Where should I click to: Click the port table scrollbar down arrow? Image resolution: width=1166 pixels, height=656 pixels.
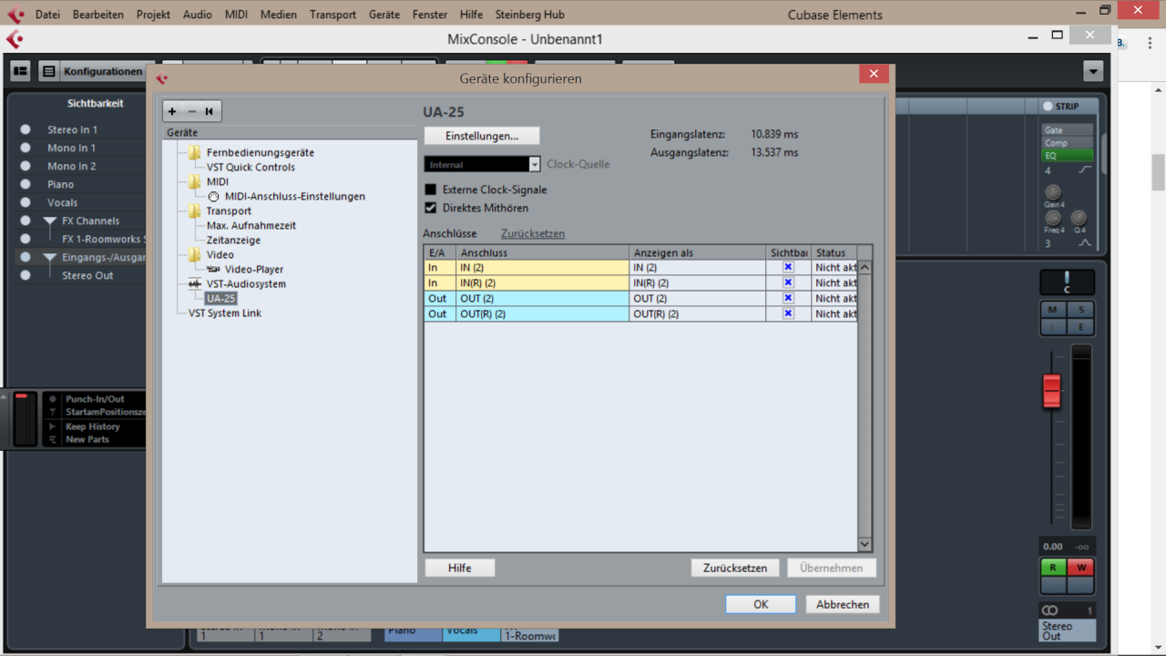865,544
